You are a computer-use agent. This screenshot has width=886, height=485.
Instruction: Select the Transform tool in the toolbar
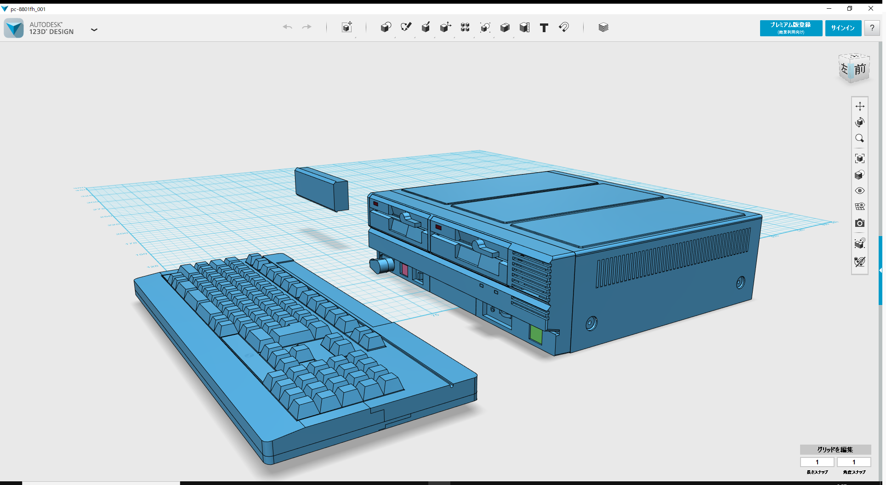pyautogui.click(x=347, y=28)
